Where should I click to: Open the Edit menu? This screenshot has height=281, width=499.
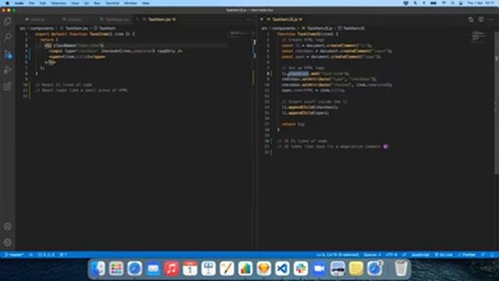point(43,3)
